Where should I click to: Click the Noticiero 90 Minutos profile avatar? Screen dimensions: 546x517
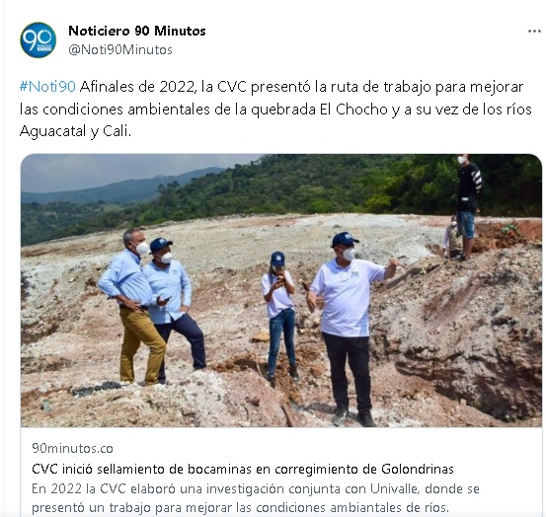click(39, 40)
